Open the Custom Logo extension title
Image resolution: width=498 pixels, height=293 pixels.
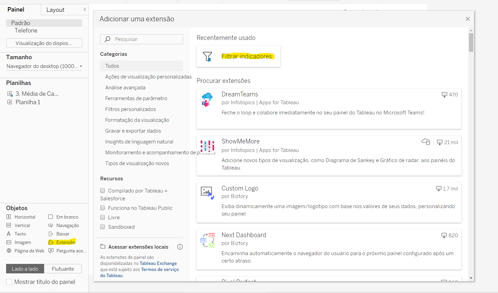click(240, 188)
